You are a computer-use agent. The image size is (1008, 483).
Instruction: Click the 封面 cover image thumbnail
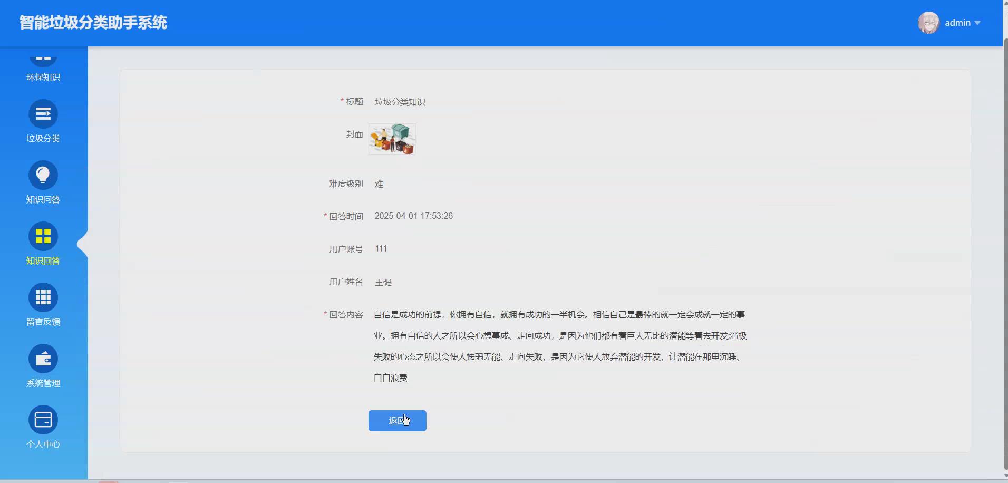(391, 139)
